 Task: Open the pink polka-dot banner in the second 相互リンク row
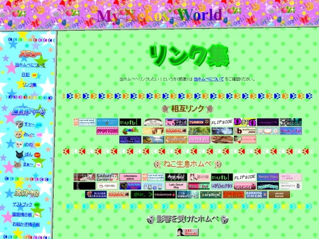pos(108,131)
